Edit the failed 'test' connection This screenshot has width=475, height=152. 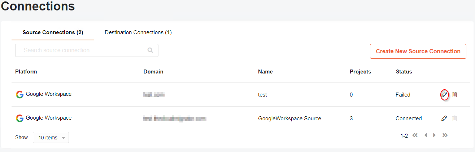pos(444,95)
